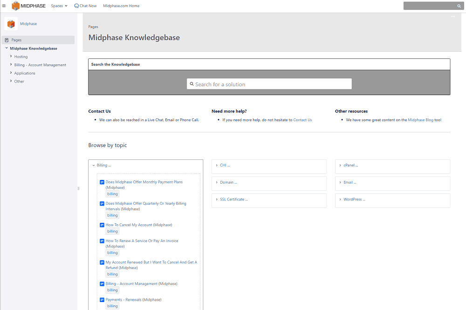This screenshot has height=310, width=466.
Task: Expand the Other tree node chevron
Action: tap(11, 81)
